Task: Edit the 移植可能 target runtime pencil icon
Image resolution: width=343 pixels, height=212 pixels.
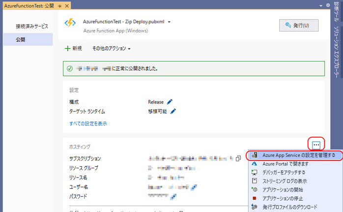Action: pos(173,111)
